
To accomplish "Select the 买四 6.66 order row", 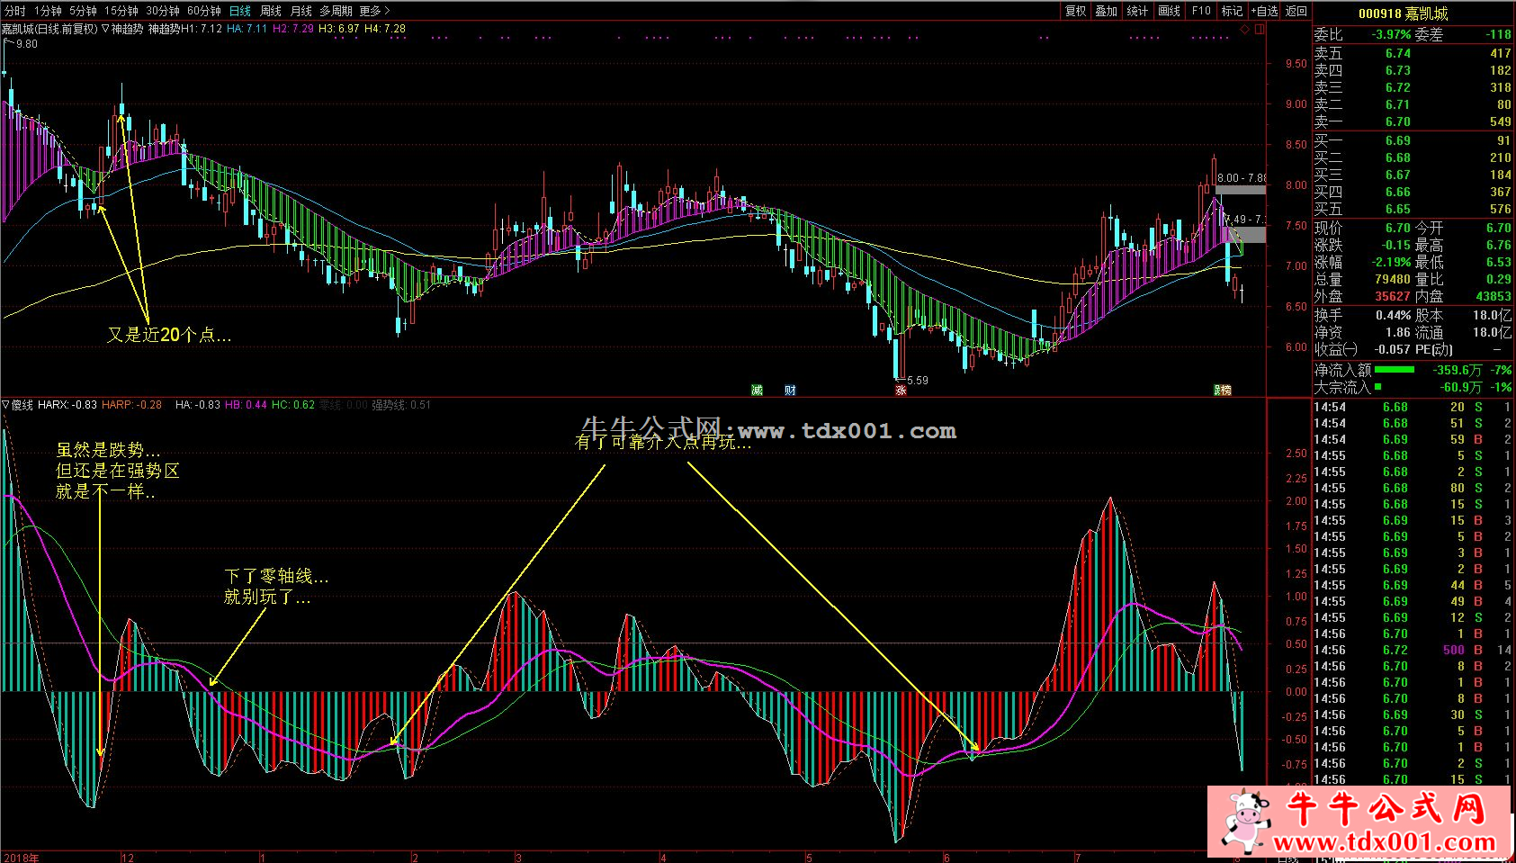I will pyautogui.click(x=1413, y=192).
